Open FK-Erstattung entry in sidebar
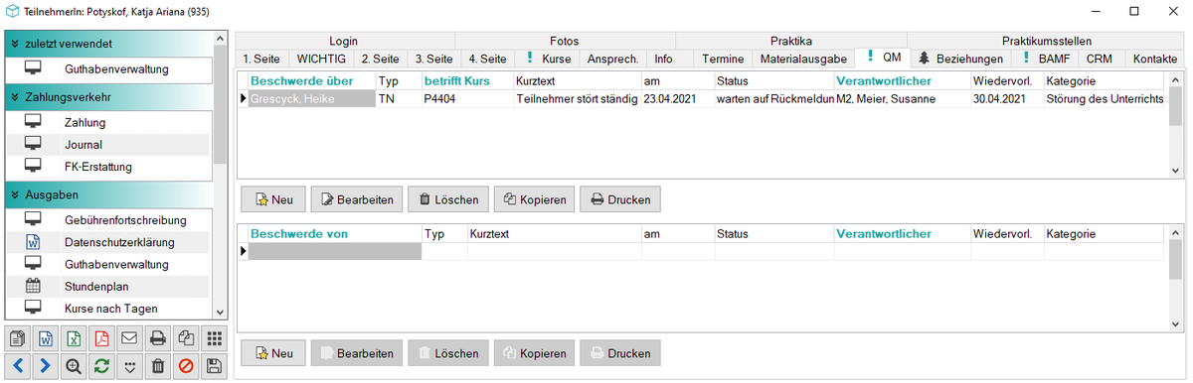This screenshot has height=383, width=1193. (x=108, y=167)
